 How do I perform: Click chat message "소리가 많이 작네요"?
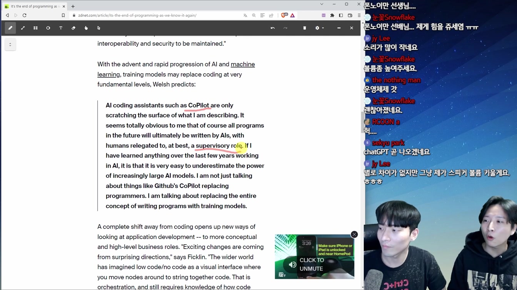point(391,48)
